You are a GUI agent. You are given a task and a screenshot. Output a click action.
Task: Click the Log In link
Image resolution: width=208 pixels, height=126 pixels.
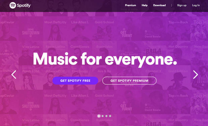(x=196, y=5)
